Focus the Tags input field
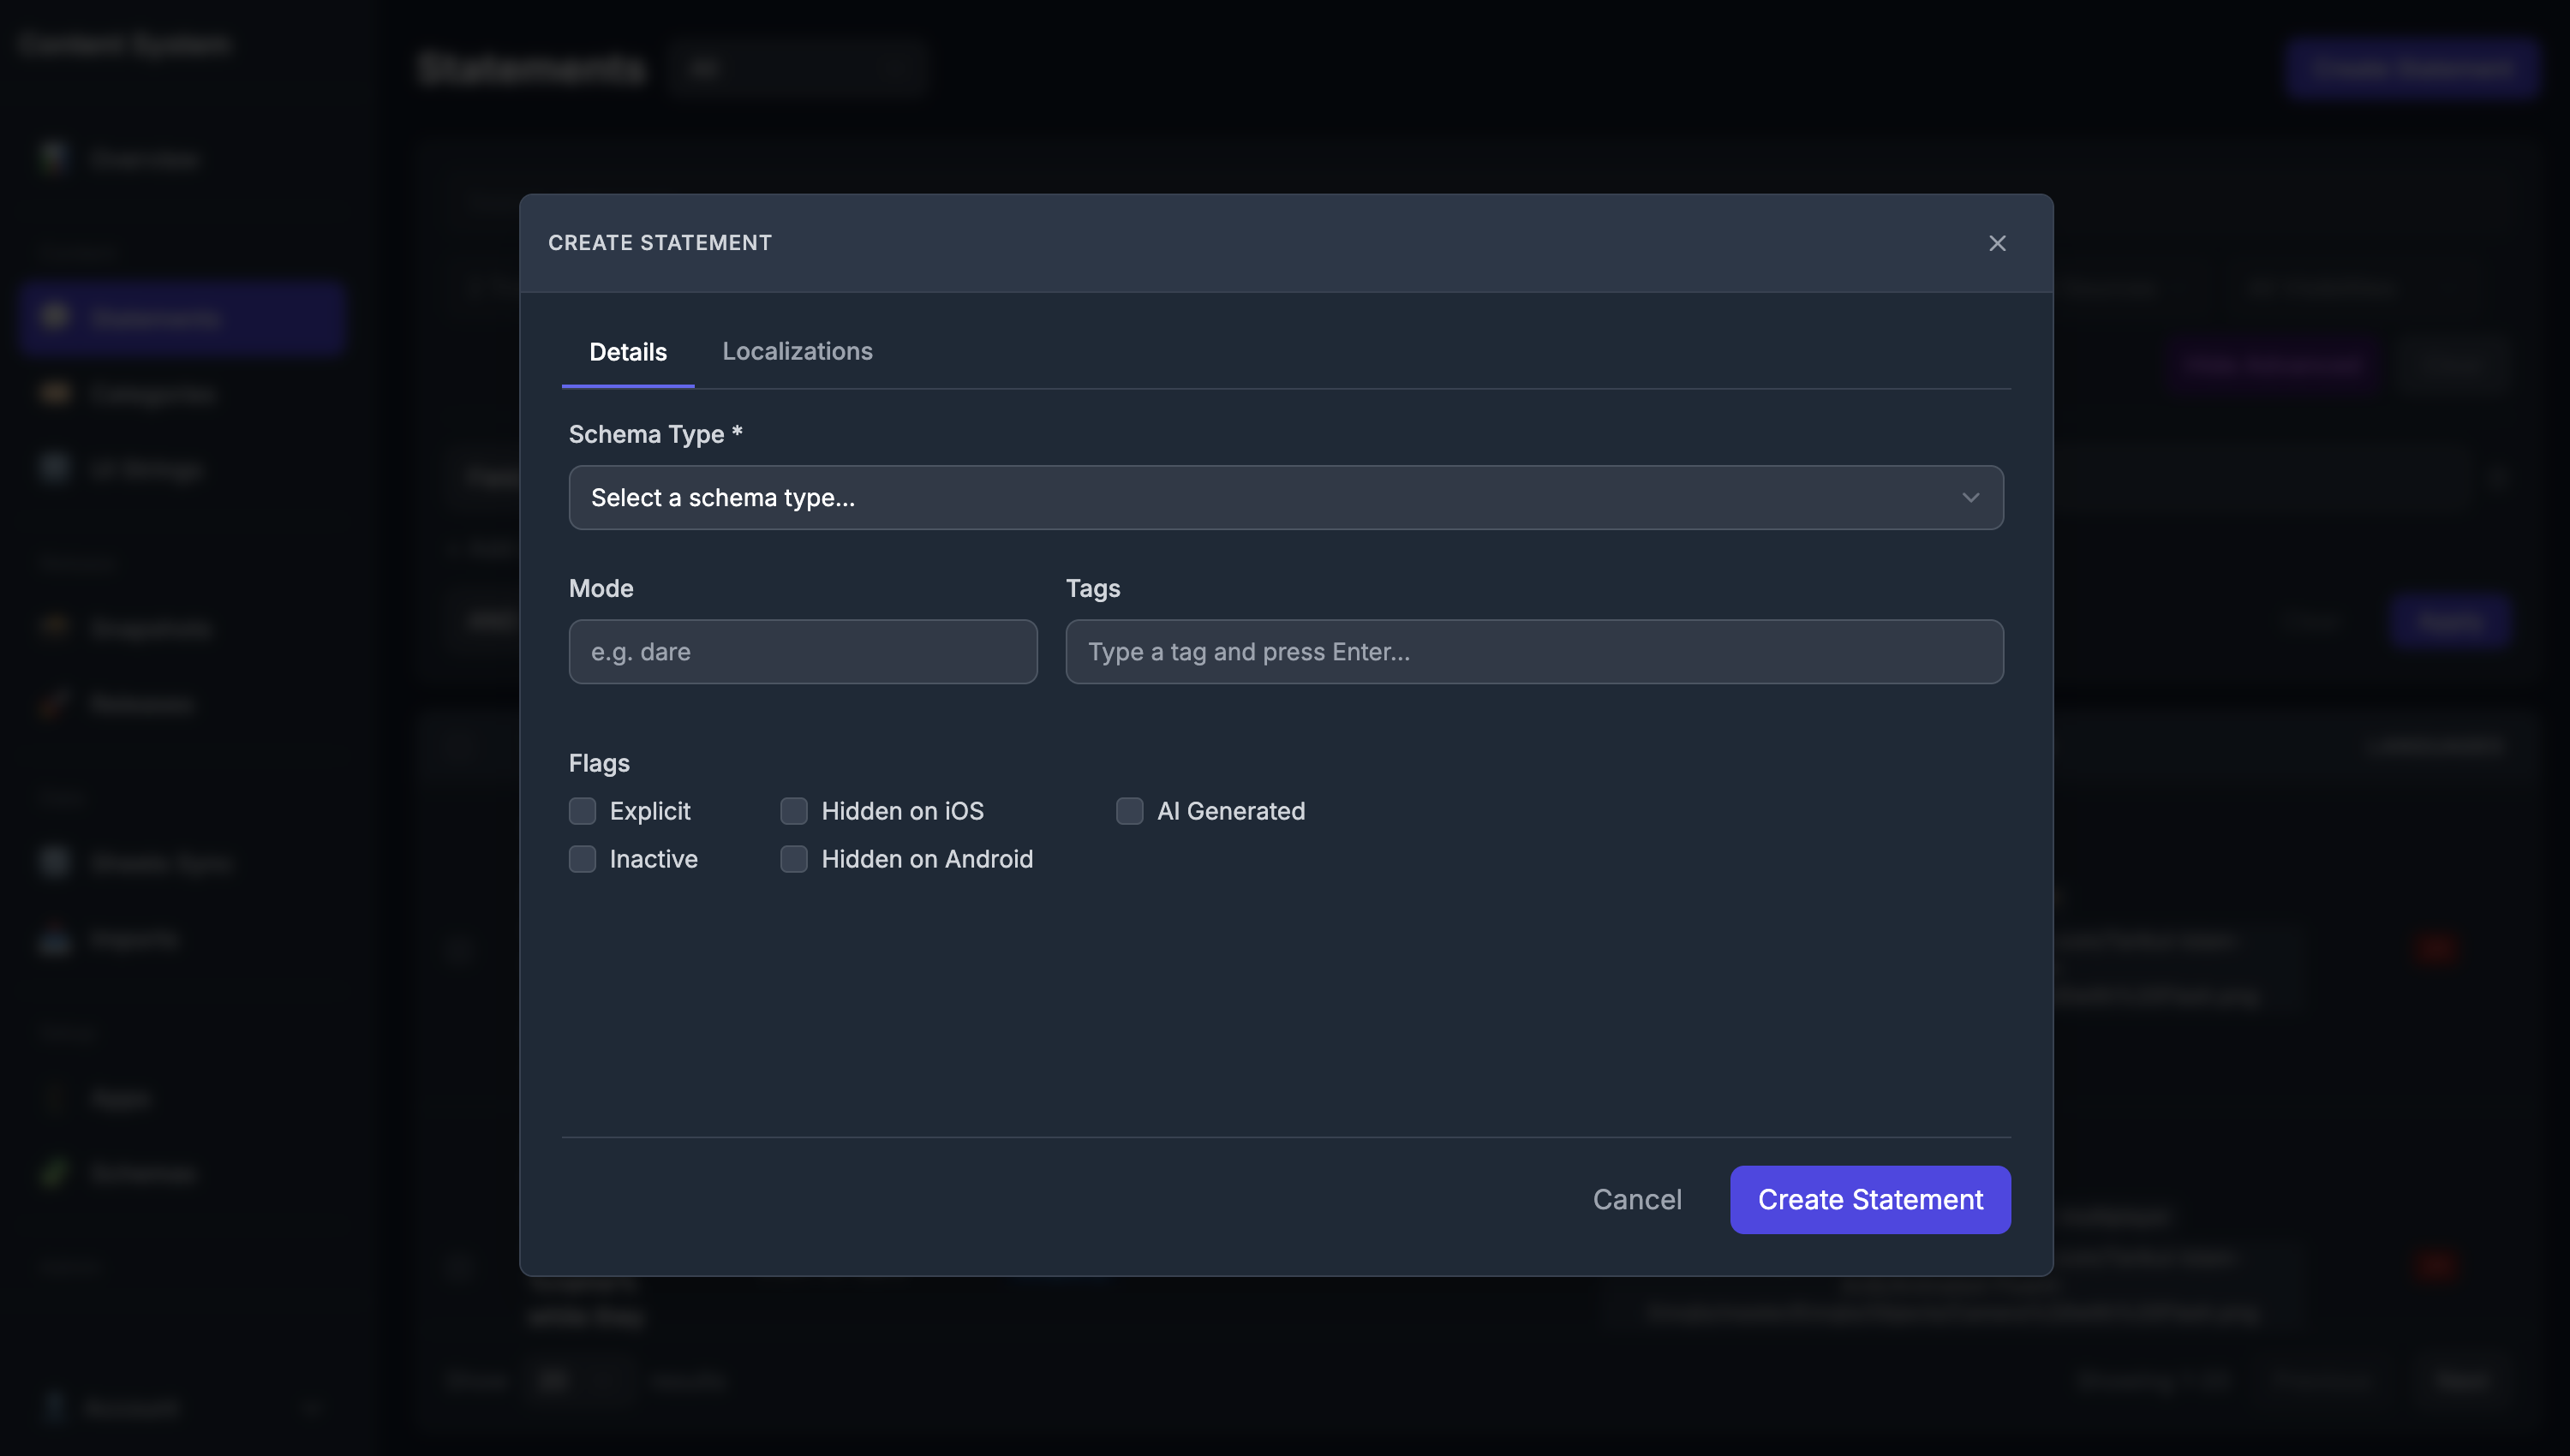2570x1456 pixels. point(1534,652)
